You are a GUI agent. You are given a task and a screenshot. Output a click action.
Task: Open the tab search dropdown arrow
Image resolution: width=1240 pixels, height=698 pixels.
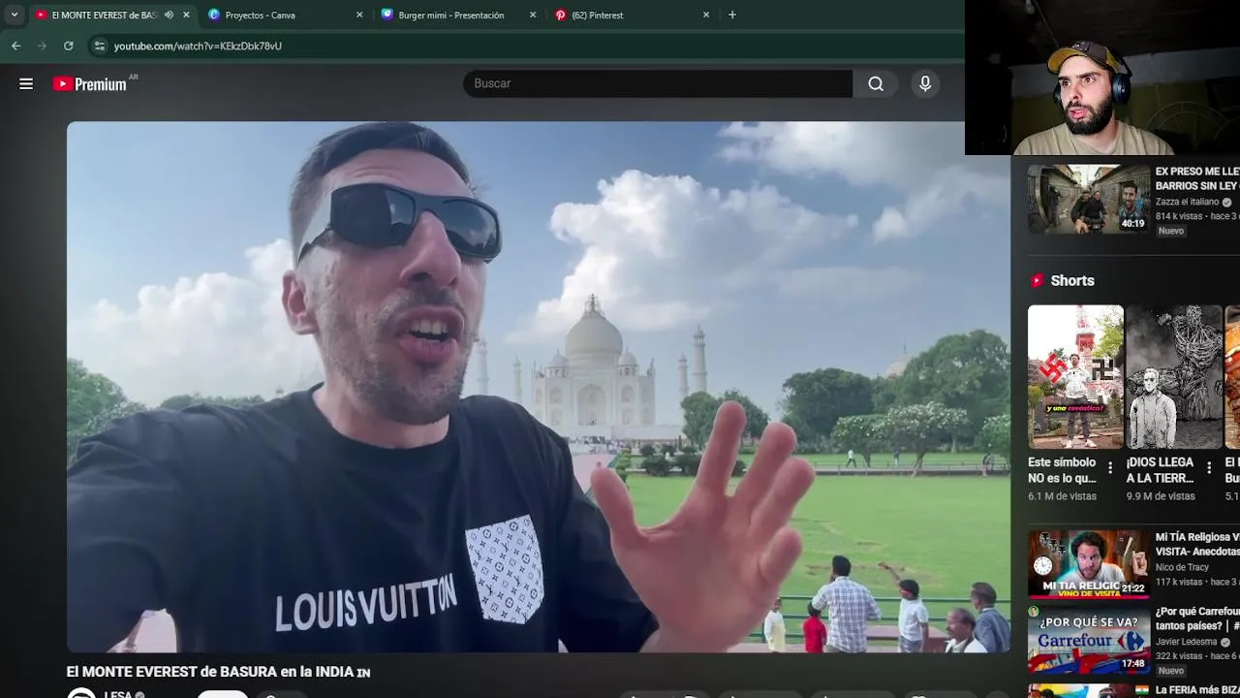[14, 15]
